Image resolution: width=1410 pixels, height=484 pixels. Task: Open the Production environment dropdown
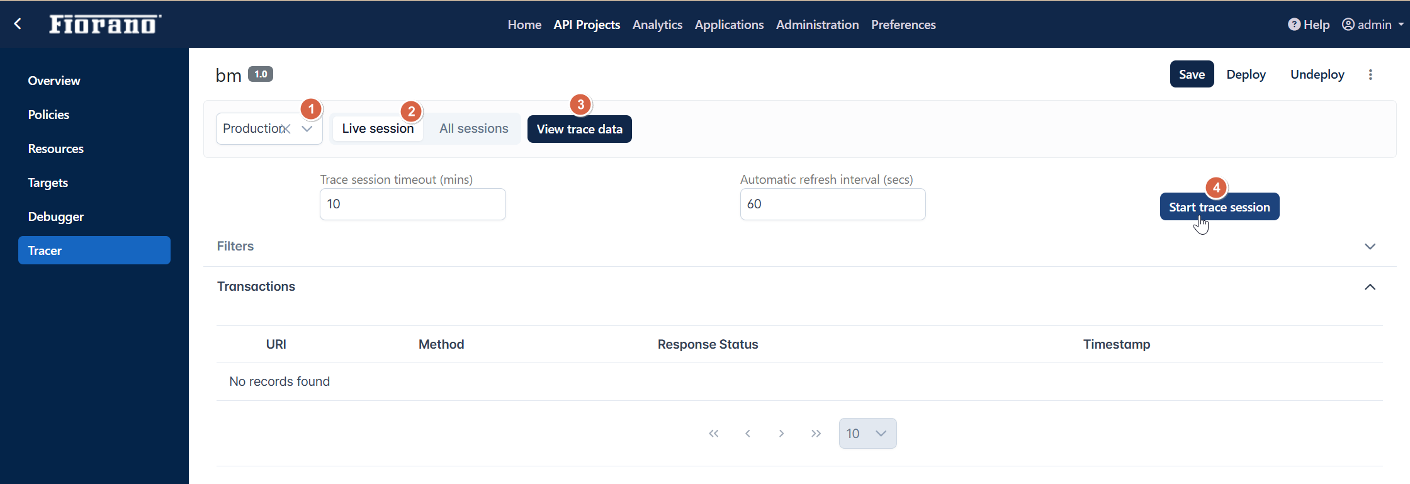coord(307,129)
